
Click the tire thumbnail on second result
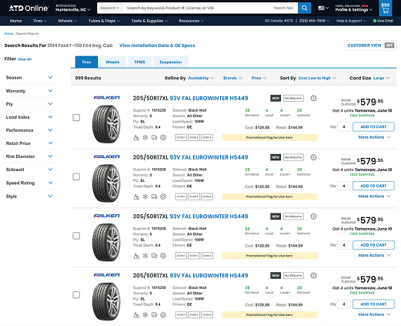(106, 183)
